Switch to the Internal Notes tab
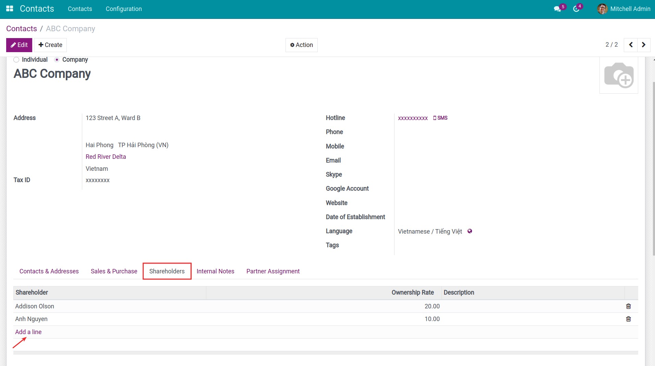Image resolution: width=655 pixels, height=366 pixels. pyautogui.click(x=215, y=271)
